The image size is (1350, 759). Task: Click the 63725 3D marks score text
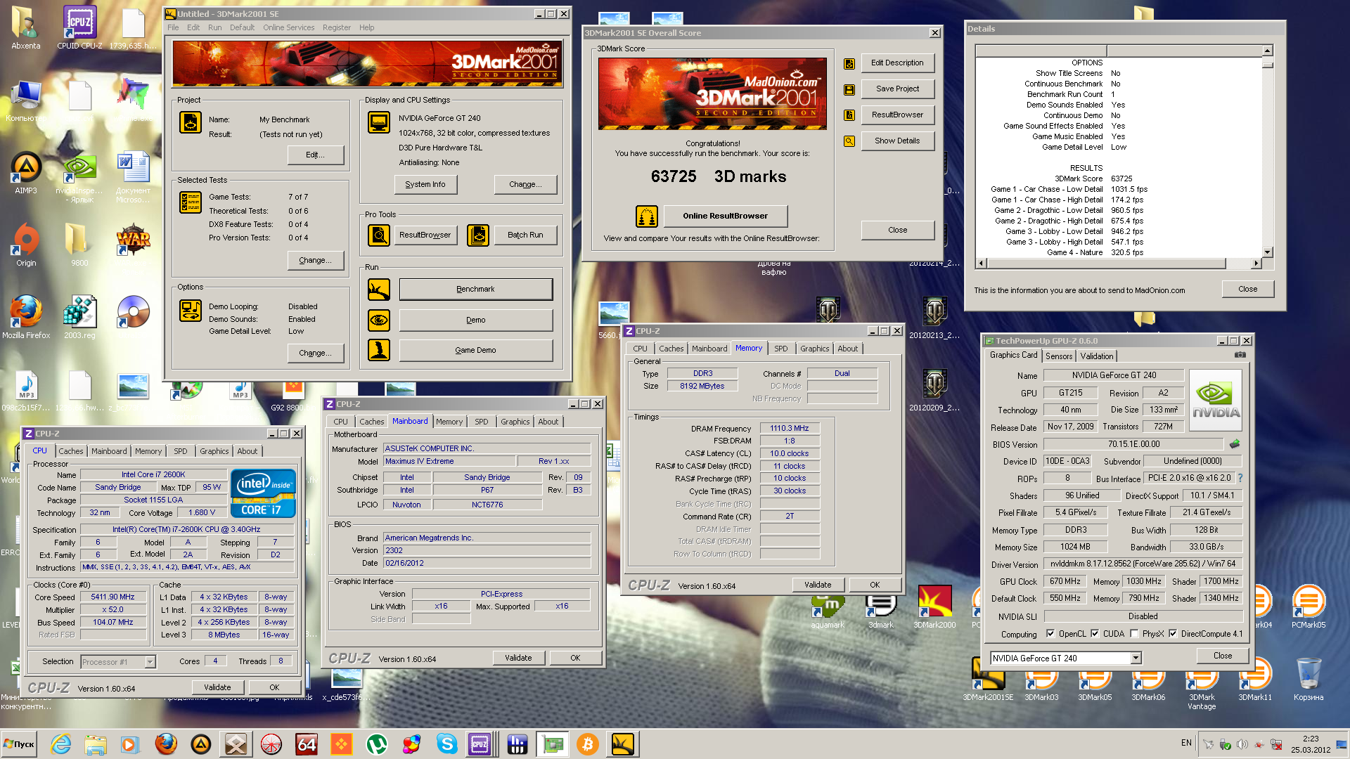pyautogui.click(x=718, y=176)
